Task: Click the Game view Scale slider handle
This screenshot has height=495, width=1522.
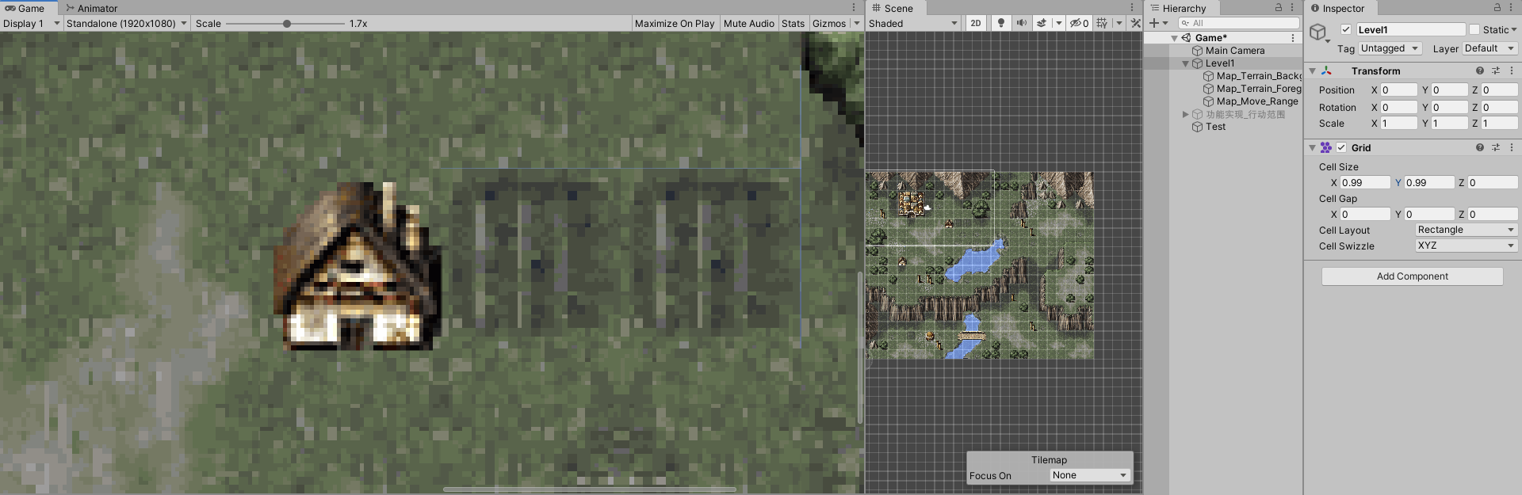Action: click(x=287, y=23)
